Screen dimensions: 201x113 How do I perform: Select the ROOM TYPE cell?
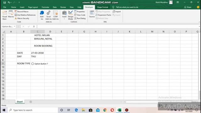[24, 63]
